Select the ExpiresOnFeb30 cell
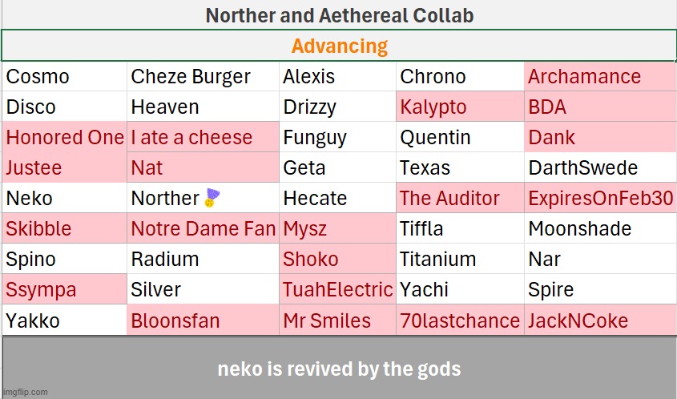The image size is (677, 399). (601, 198)
